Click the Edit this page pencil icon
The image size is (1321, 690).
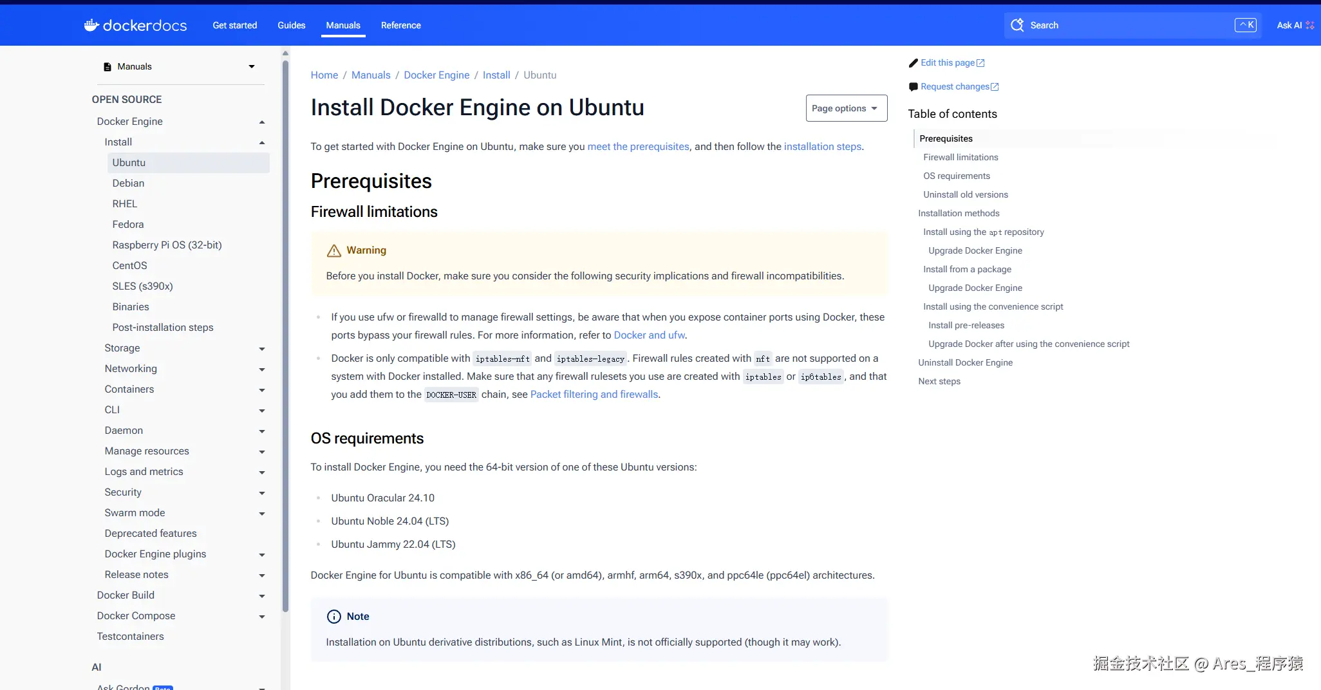pos(913,63)
